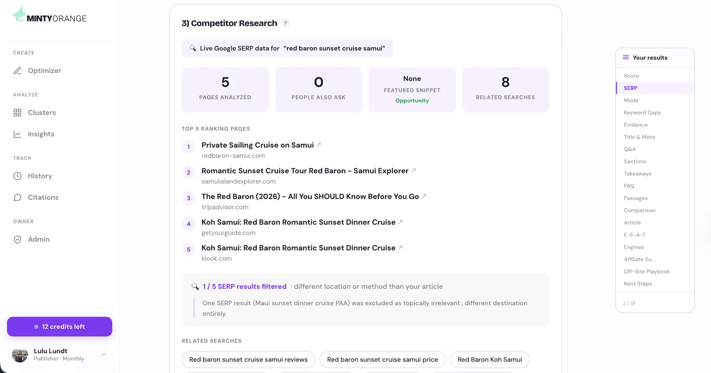Click the Optimizer pencil icon

[17, 71]
